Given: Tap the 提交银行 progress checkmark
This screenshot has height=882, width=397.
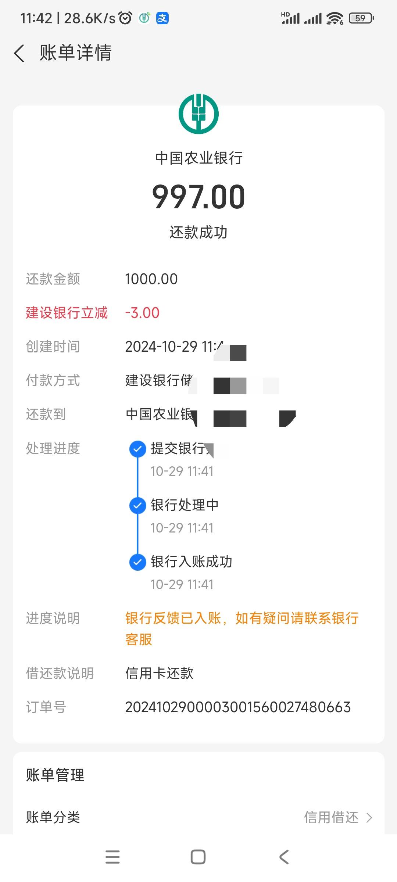Looking at the screenshot, I should tap(137, 449).
